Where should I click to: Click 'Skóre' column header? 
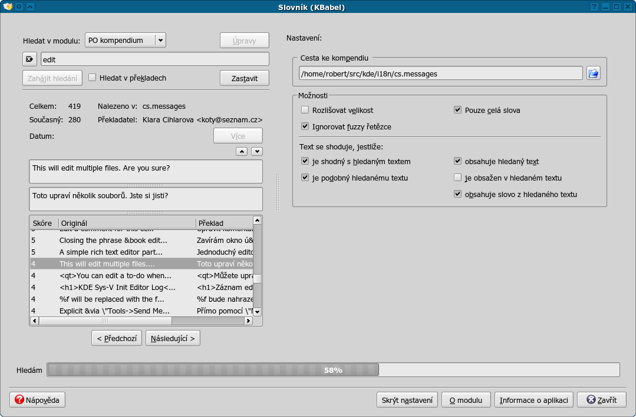[44, 223]
